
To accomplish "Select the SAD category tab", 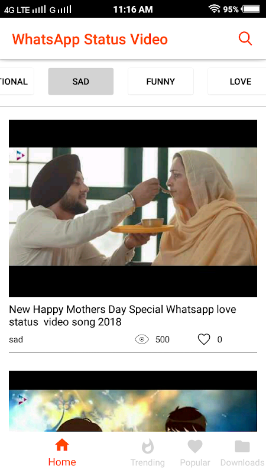I will [x=81, y=82].
